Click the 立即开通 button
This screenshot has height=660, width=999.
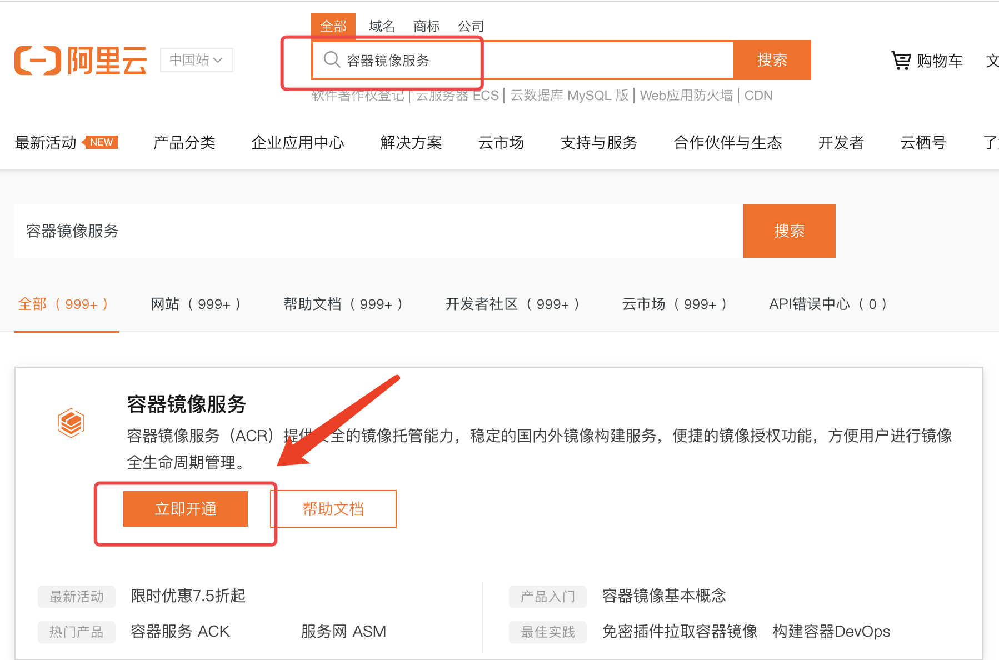(x=186, y=509)
